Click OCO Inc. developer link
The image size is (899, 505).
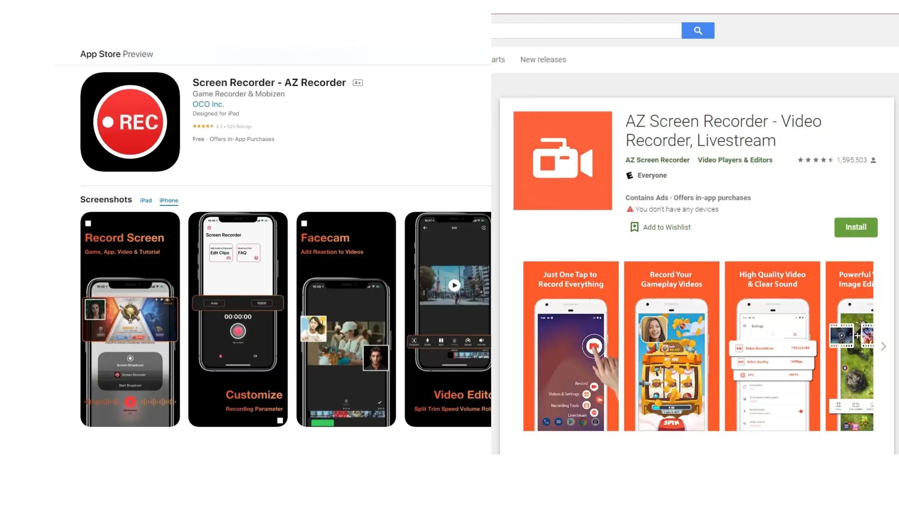click(x=208, y=104)
